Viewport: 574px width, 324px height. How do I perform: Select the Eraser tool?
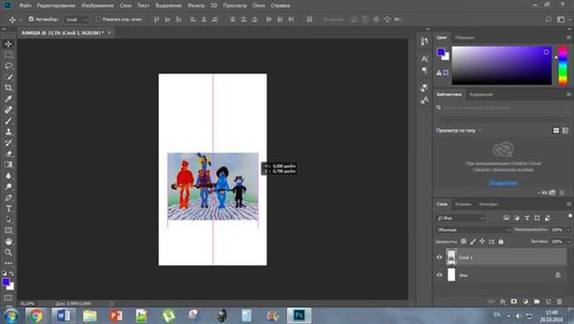(x=8, y=154)
